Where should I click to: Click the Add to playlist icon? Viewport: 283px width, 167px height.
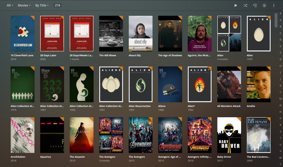(x=255, y=6)
